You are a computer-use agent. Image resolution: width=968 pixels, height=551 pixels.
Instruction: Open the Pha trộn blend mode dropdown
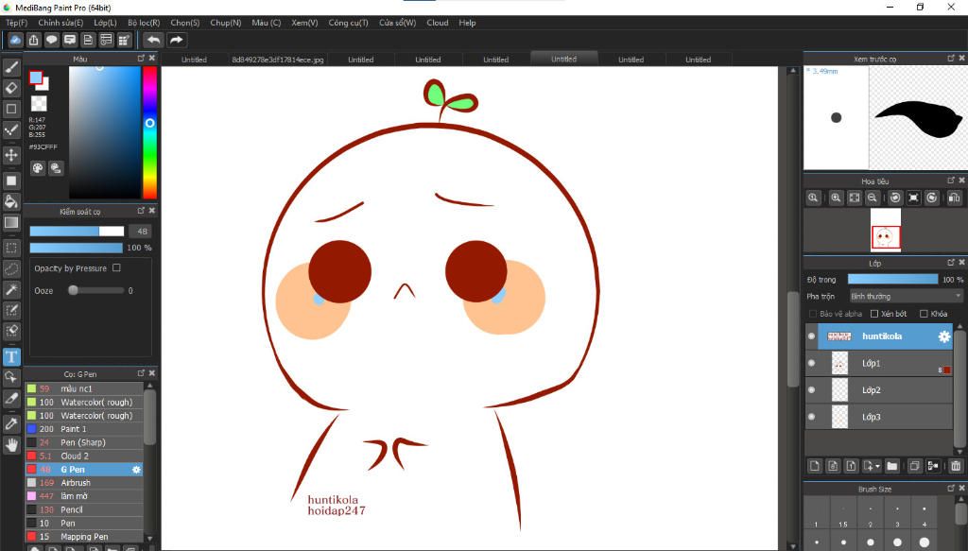click(907, 296)
